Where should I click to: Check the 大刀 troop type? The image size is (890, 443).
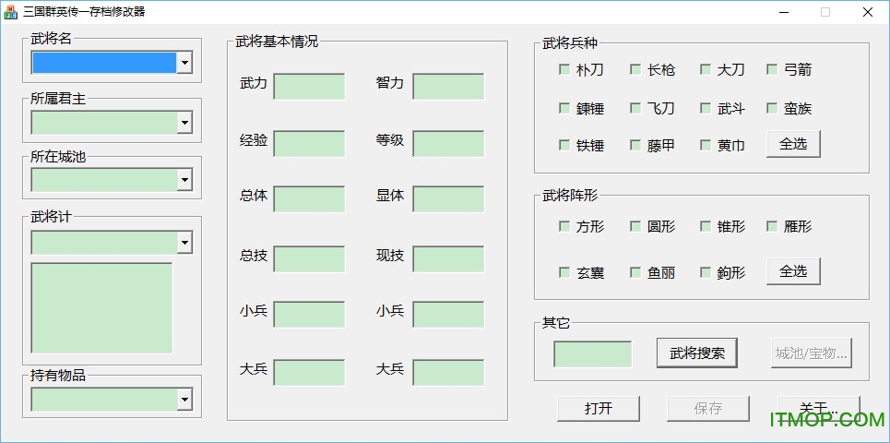pyautogui.click(x=705, y=69)
